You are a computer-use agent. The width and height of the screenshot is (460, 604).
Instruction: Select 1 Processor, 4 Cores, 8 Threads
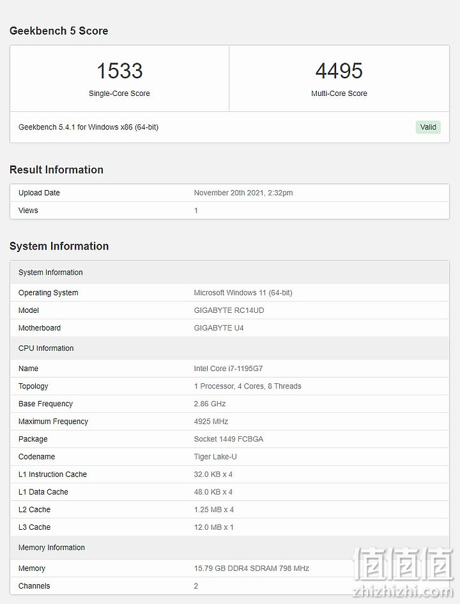point(247,386)
